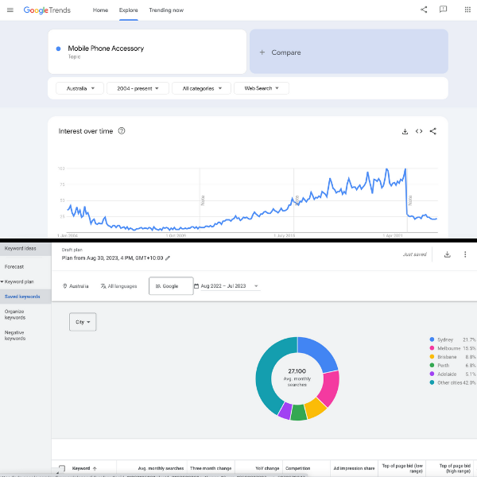Image resolution: width=477 pixels, height=477 pixels.
Task: Click the YoY change column header
Action: pyautogui.click(x=267, y=468)
